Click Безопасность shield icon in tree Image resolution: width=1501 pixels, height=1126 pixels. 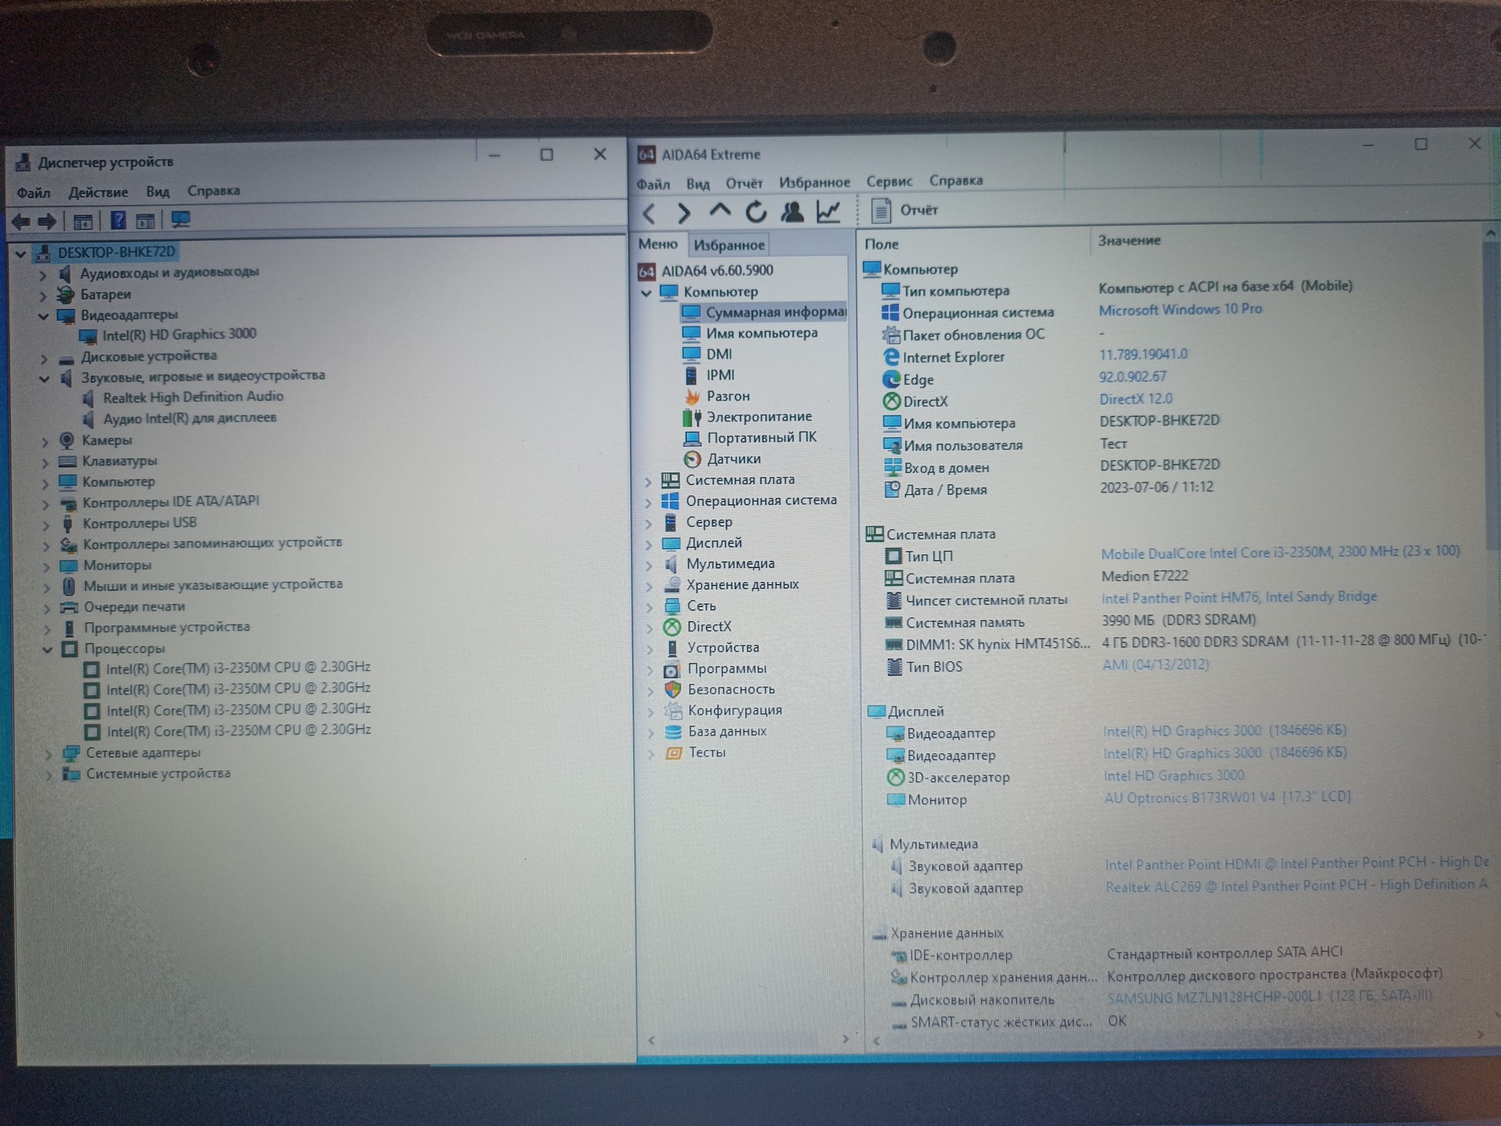[x=672, y=689]
